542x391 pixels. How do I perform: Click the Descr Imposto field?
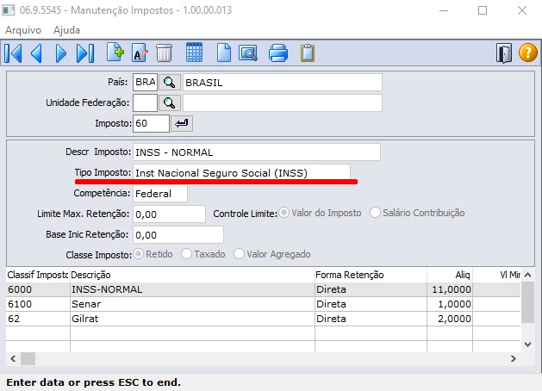[257, 152]
